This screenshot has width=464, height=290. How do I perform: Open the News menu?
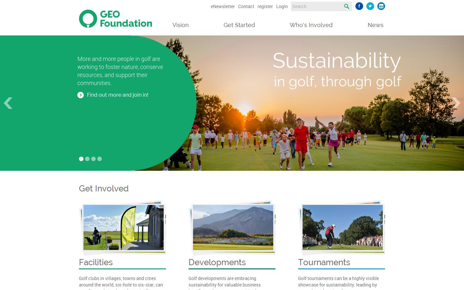tap(375, 25)
